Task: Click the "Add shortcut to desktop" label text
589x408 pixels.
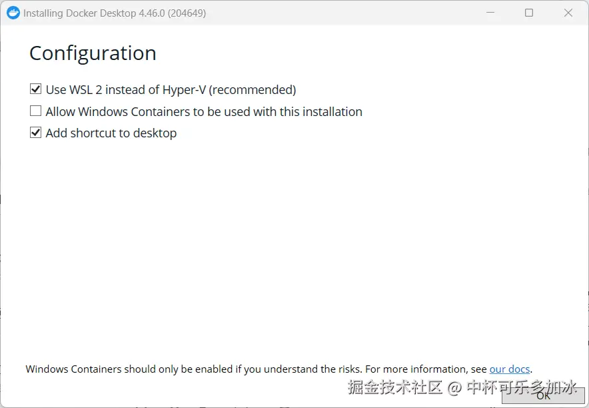Action: coord(111,133)
